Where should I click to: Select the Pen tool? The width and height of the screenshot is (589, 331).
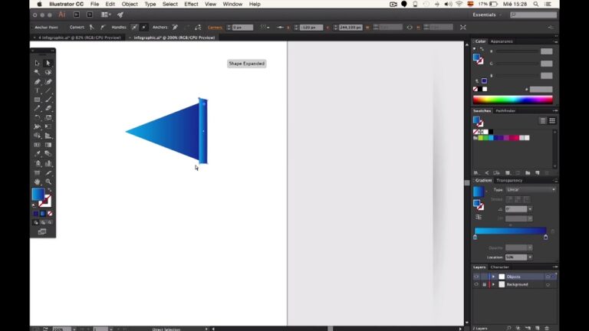(x=37, y=81)
